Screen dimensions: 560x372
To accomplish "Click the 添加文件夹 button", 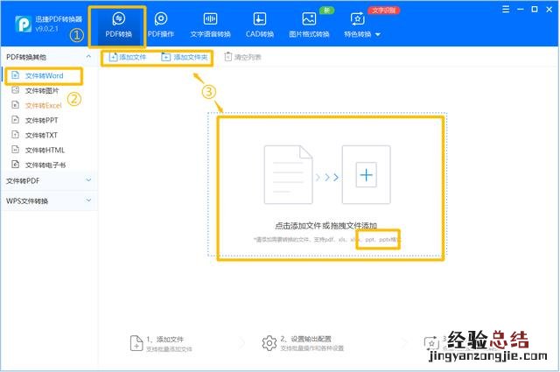I will click(x=185, y=57).
